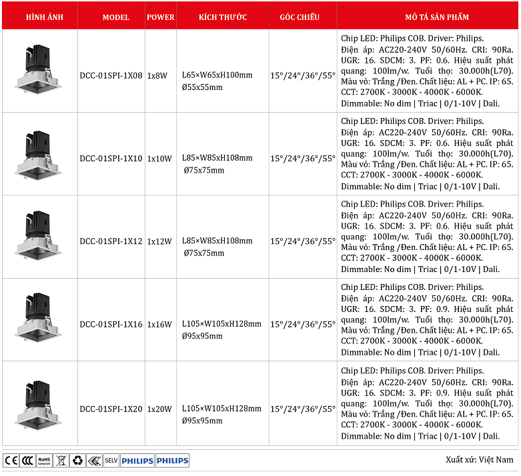This screenshot has height=476, width=521.
Task: Click beam angle 15°/24°/36°/55° for DCC-01SPI-1X10
Action: (303, 159)
